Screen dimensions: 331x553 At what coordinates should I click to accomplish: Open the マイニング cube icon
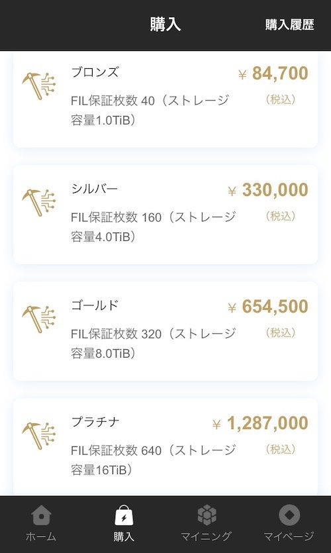tap(207, 515)
